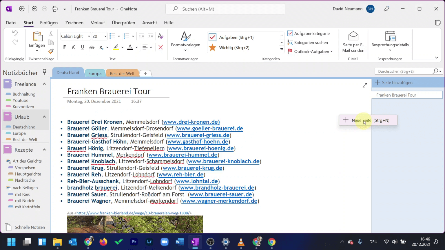Toggle italic formatting with the K icon
The width and height of the screenshot is (445, 250).
tap(74, 47)
